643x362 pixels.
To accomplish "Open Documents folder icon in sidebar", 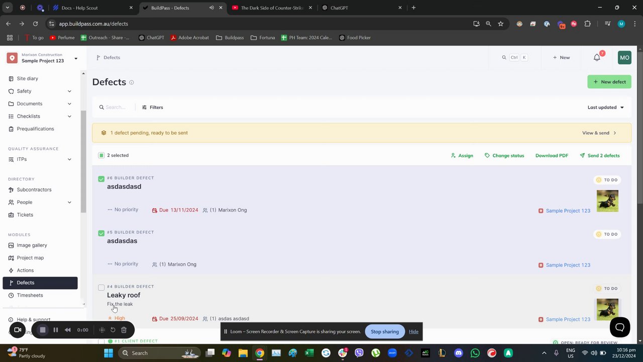I will [12, 104].
